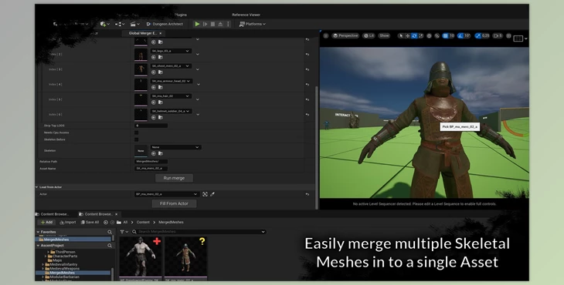
Task: Click the Run merge button
Action: (x=174, y=178)
